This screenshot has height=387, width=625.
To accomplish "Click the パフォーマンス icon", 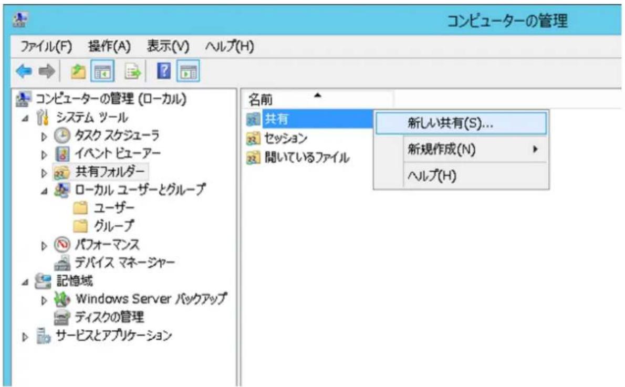I will (x=62, y=244).
